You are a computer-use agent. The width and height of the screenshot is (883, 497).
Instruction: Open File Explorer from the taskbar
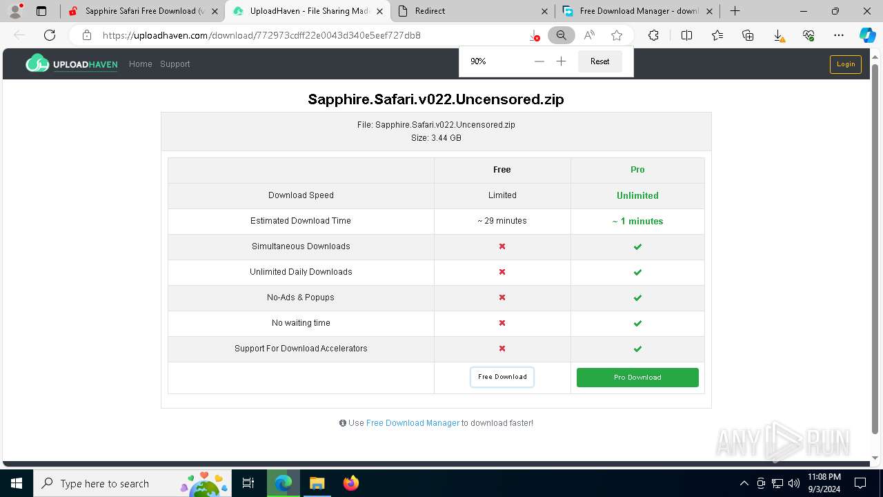[317, 483]
